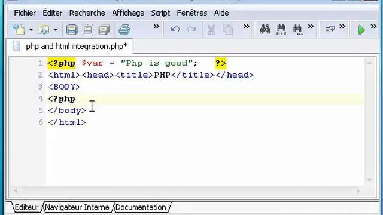
Task: Expand search toolbar overflow chevron
Action: coord(311,26)
